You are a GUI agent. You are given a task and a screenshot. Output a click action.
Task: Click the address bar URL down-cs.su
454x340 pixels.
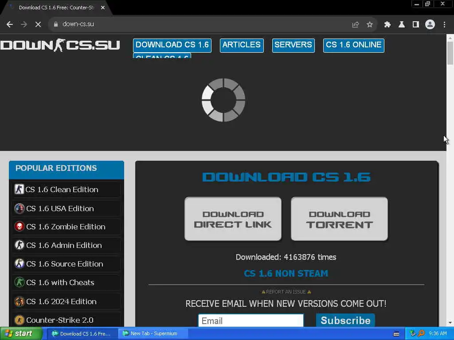[x=78, y=24]
